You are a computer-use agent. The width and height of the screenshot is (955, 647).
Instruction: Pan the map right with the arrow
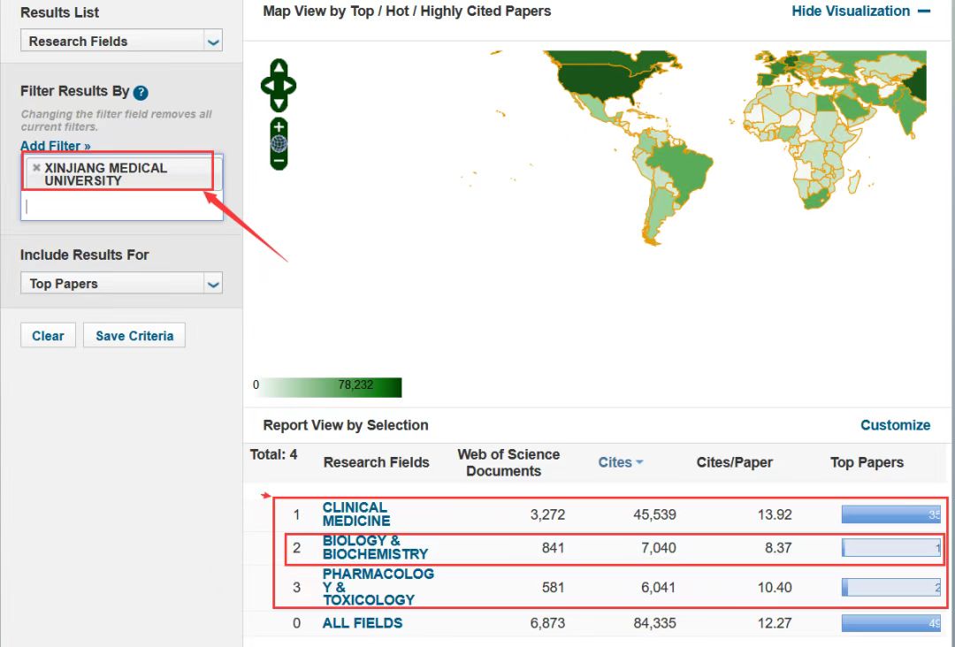point(290,86)
